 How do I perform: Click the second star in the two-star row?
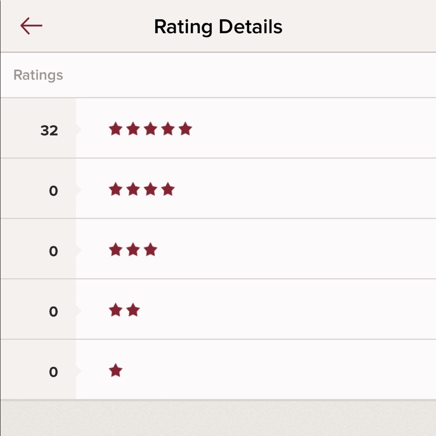133,310
